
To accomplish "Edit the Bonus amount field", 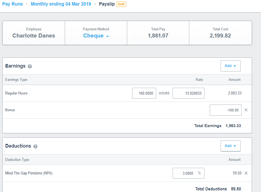I will (225, 110).
